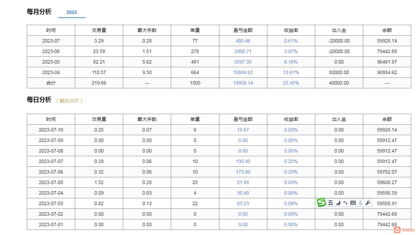Toggle the Wubi 五 input mode icon
This screenshot has height=235, width=418.
pos(331,203)
